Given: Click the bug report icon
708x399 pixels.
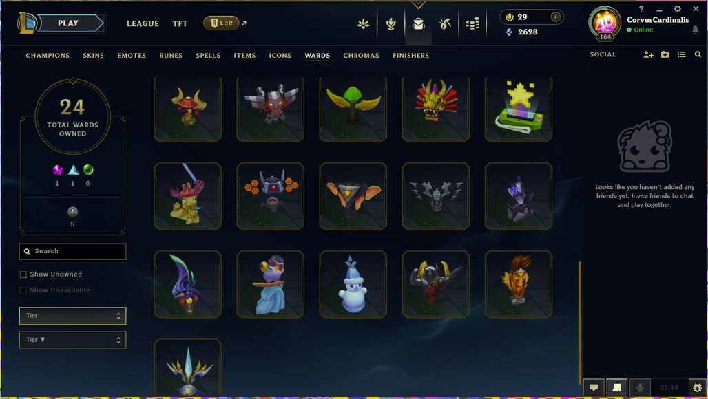Looking at the screenshot, I should click(x=698, y=387).
